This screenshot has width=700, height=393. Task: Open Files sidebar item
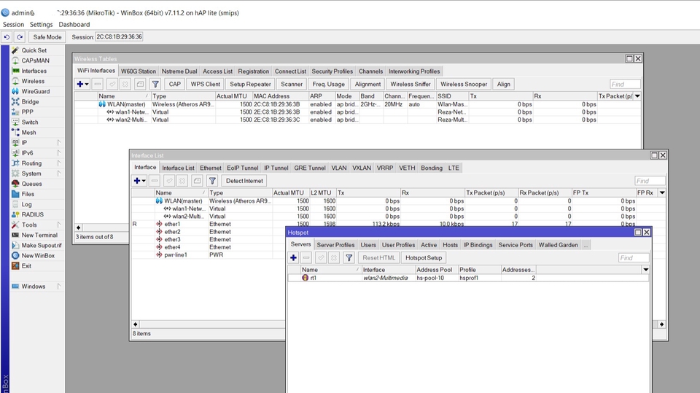coord(28,194)
